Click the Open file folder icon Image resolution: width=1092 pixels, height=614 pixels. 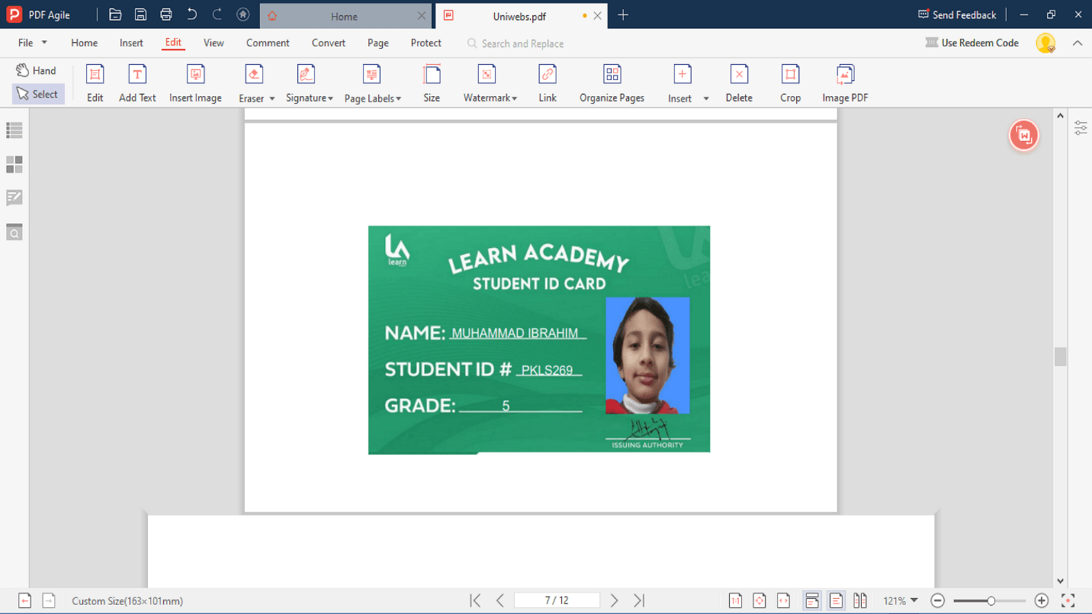[x=115, y=14]
